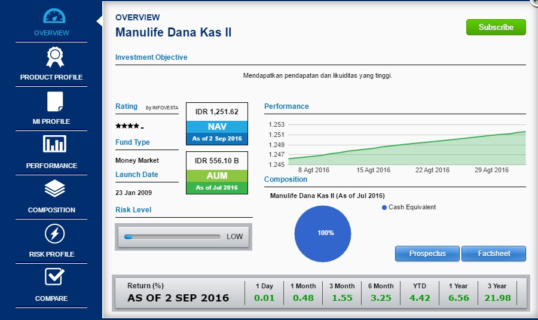Go to MI PROFILE section label
The height and width of the screenshot is (320, 538).
tap(51, 121)
